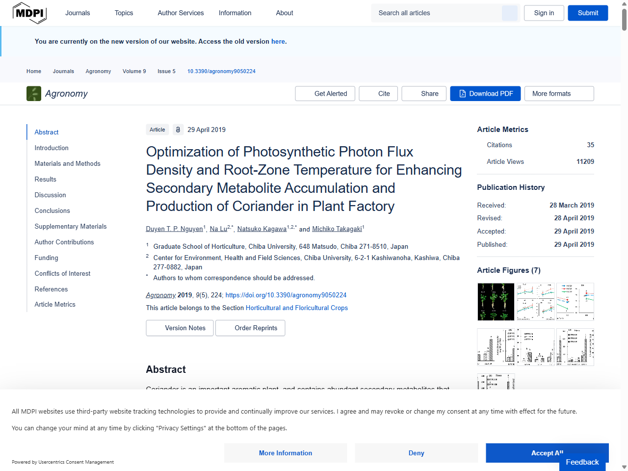Open the Author Services menu
The height and width of the screenshot is (471, 628).
181,13
